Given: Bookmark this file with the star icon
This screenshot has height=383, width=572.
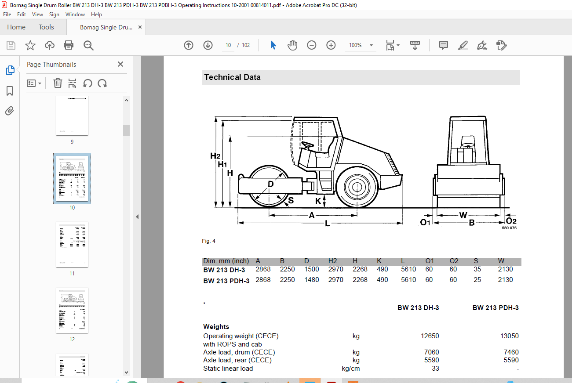Looking at the screenshot, I should [x=30, y=45].
